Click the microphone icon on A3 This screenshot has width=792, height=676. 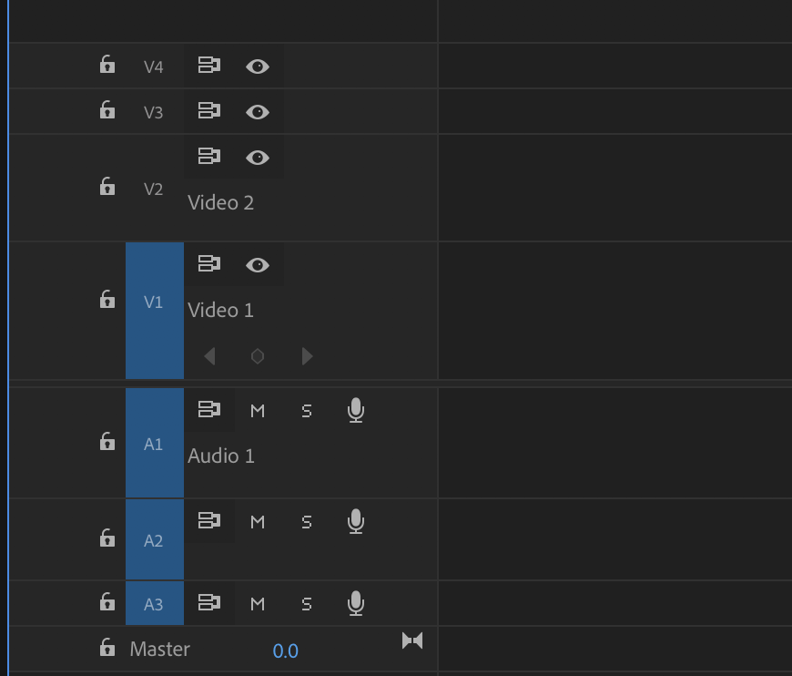coord(356,603)
